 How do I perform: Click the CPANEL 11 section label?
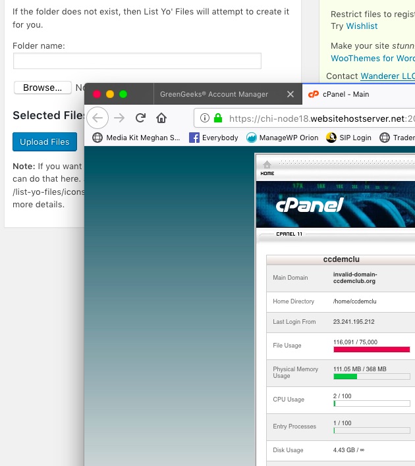point(289,234)
